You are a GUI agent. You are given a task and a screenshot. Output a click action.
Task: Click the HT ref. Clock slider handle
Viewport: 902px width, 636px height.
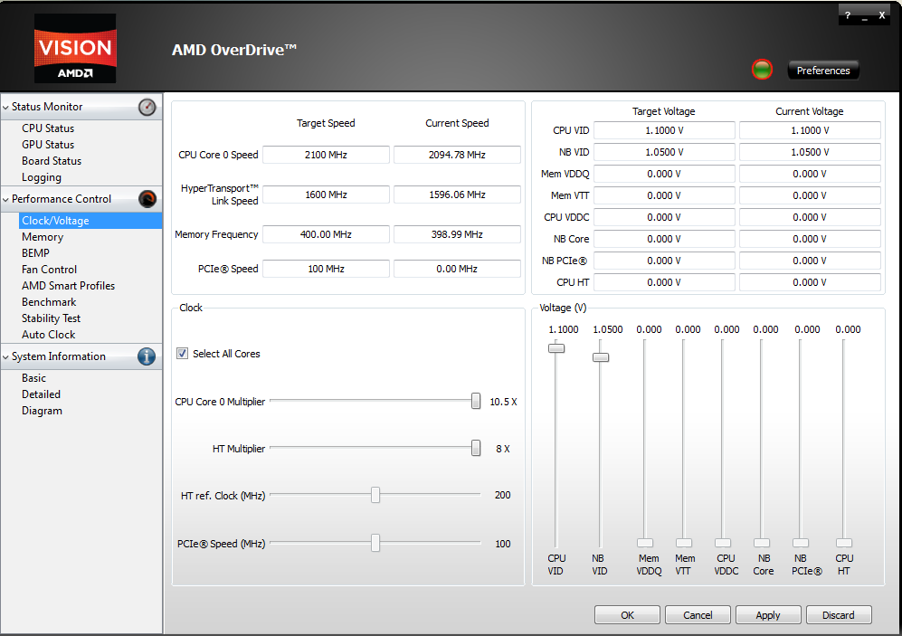[x=375, y=495]
